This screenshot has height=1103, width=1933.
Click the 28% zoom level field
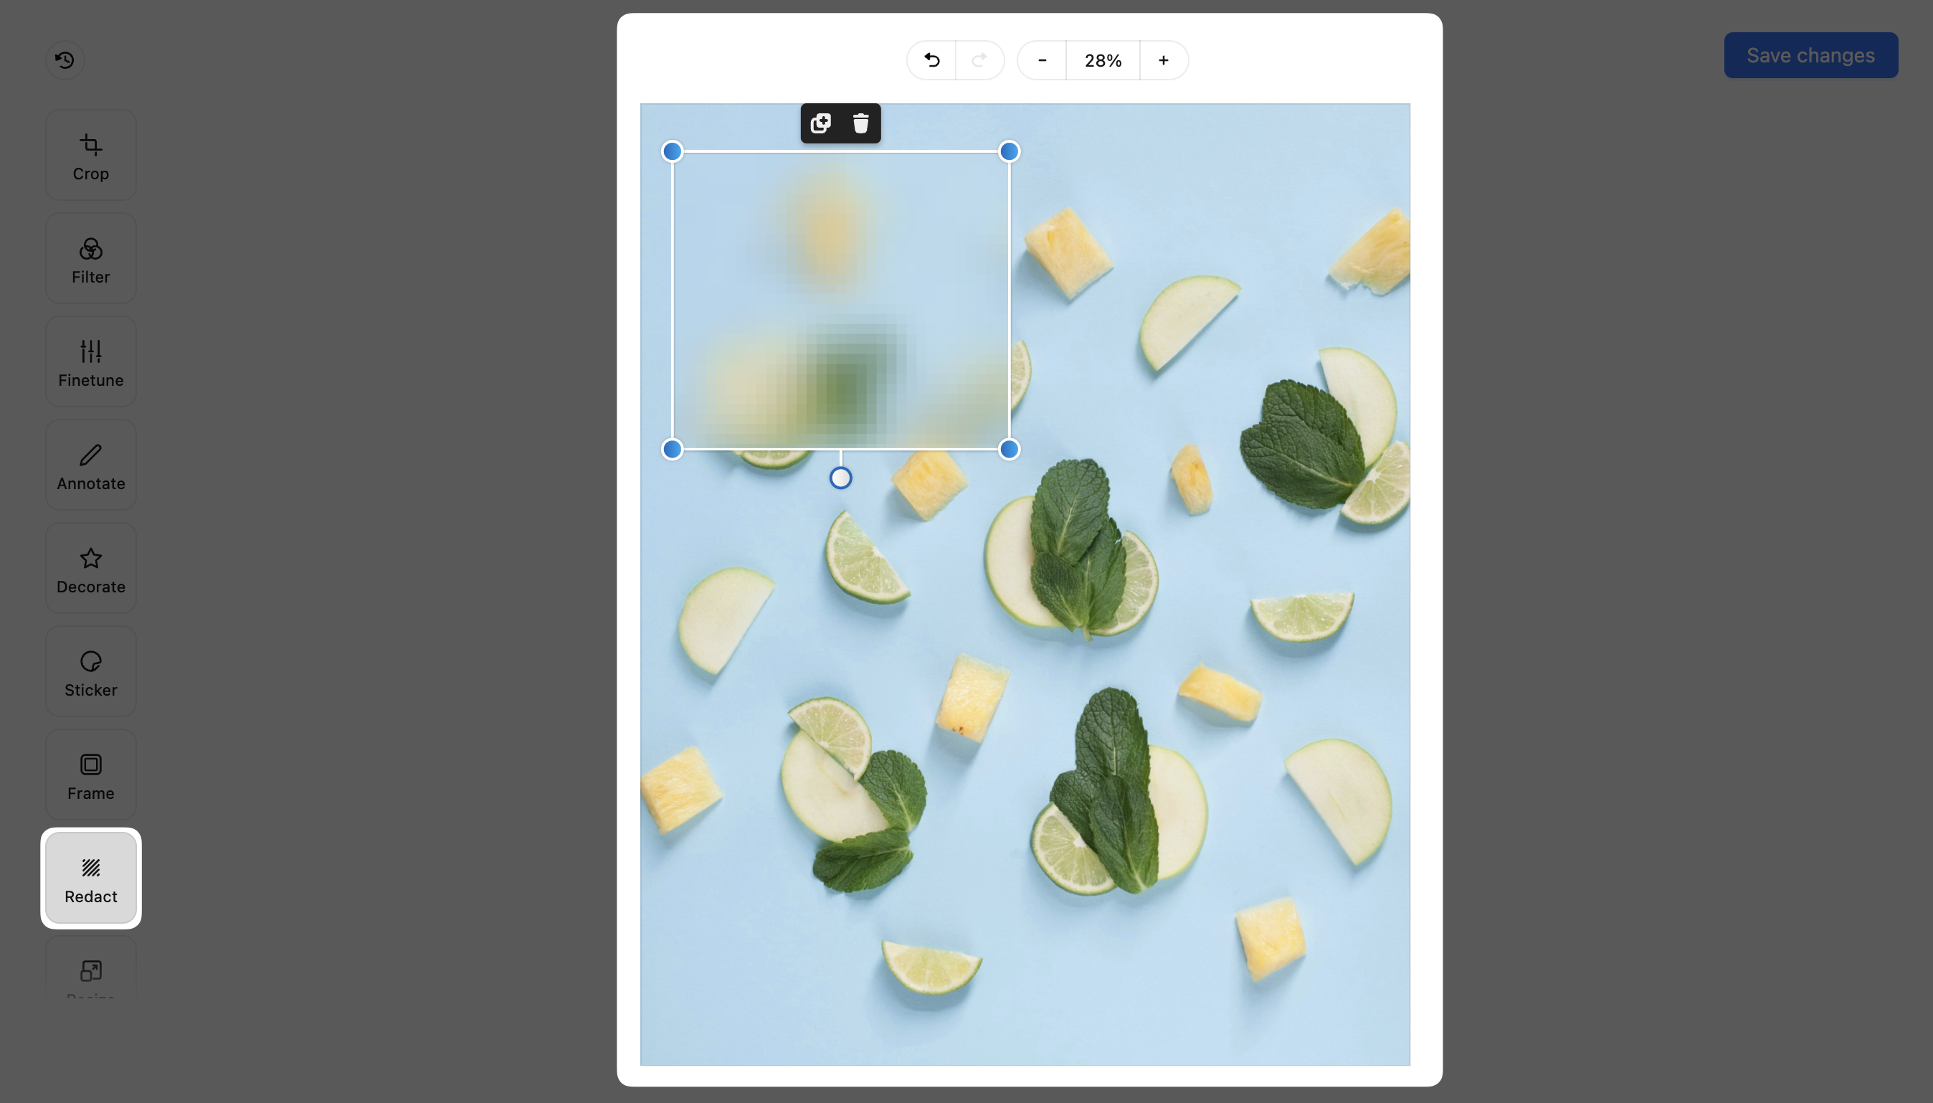point(1103,60)
